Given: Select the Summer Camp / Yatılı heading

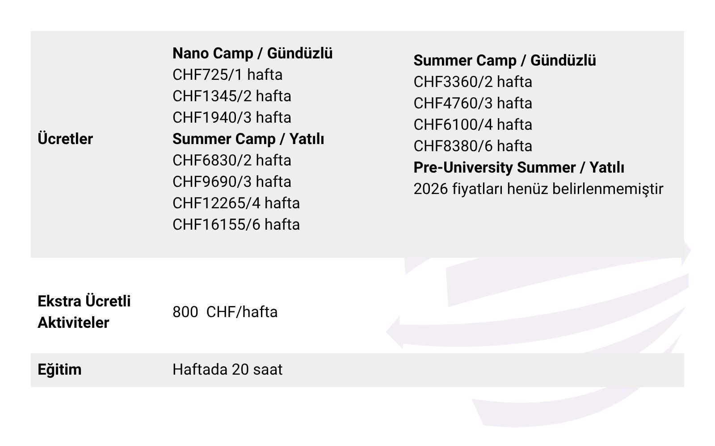Looking at the screenshot, I should (248, 139).
